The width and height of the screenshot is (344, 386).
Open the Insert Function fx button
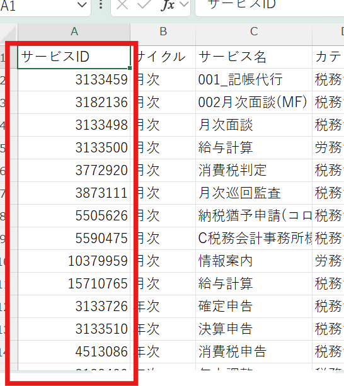pos(168,4)
